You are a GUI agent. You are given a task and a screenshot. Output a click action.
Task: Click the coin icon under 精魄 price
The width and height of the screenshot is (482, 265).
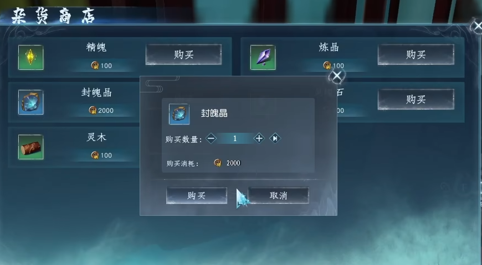point(95,65)
